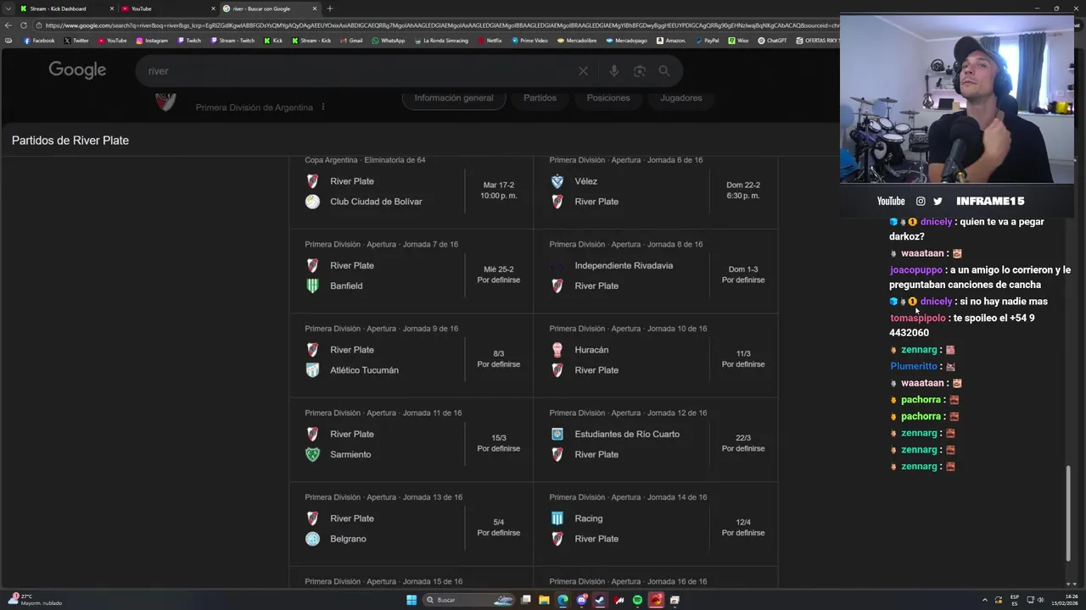Click the browser address bar URL

[x=441, y=25]
